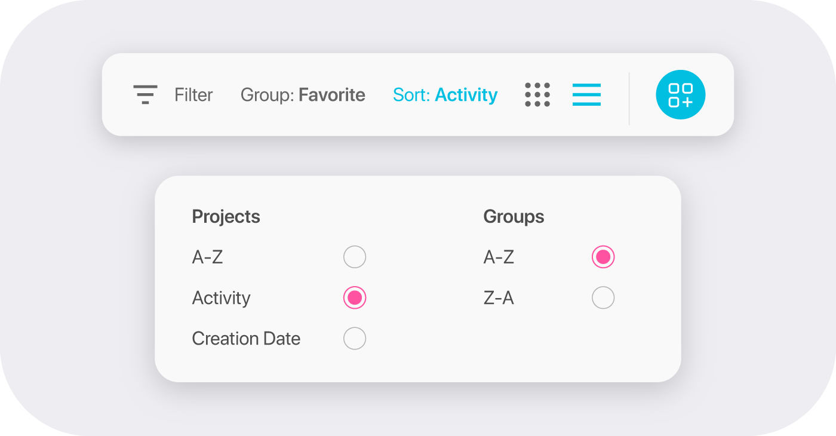Click the Groups section heading
The image size is (836, 436).
tap(514, 216)
